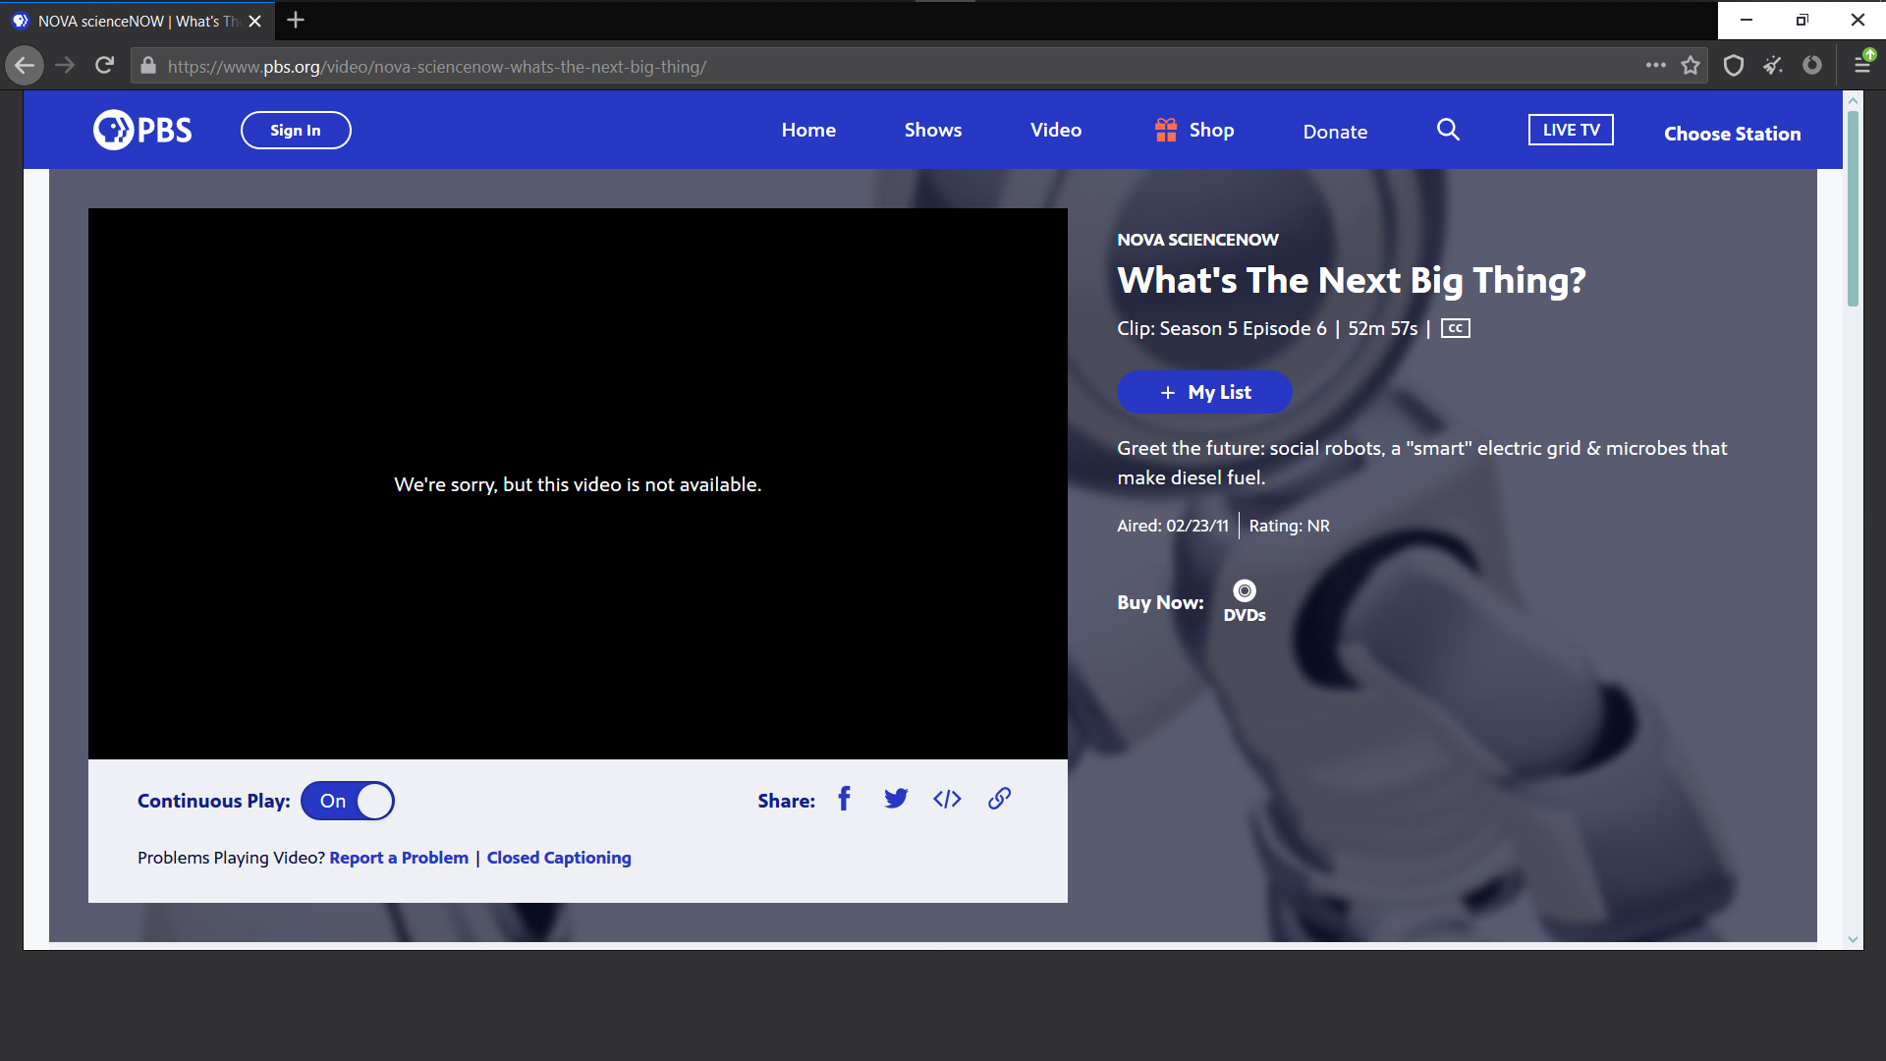Open the Donate nav link
Viewport: 1886px width, 1061px height.
(x=1335, y=132)
